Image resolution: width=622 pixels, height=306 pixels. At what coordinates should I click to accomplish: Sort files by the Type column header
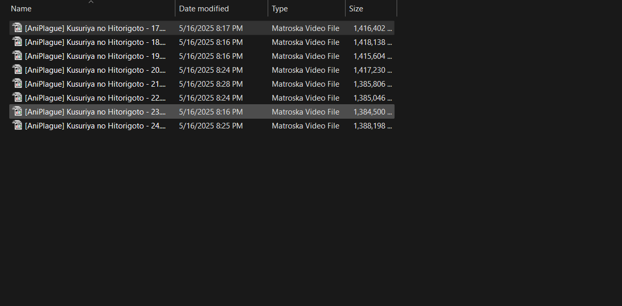tap(307, 9)
